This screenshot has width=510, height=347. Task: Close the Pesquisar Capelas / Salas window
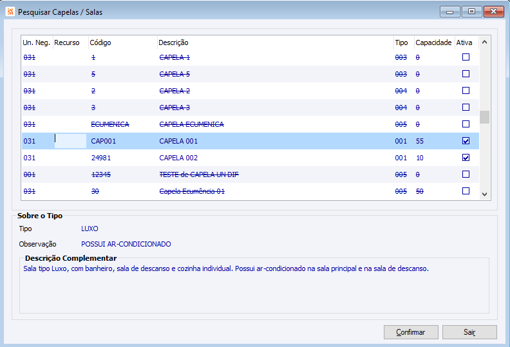(x=493, y=12)
